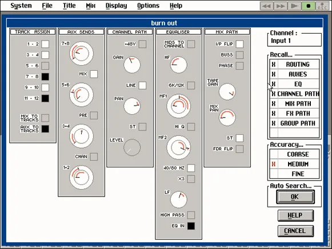Enable the +48V phantom power box
Screen dimensions: 332x249
(x=142, y=44)
